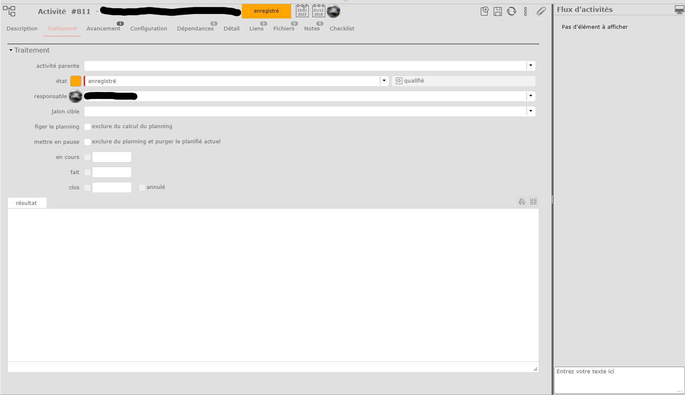The image size is (685, 395).
Task: Save the activity using the floppy disk icon
Action: tap(498, 11)
